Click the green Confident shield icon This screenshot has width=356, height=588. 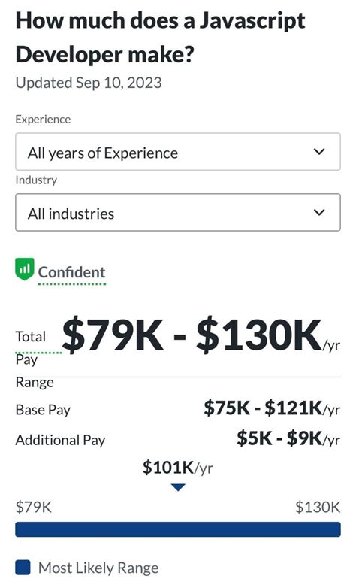pos(24,269)
